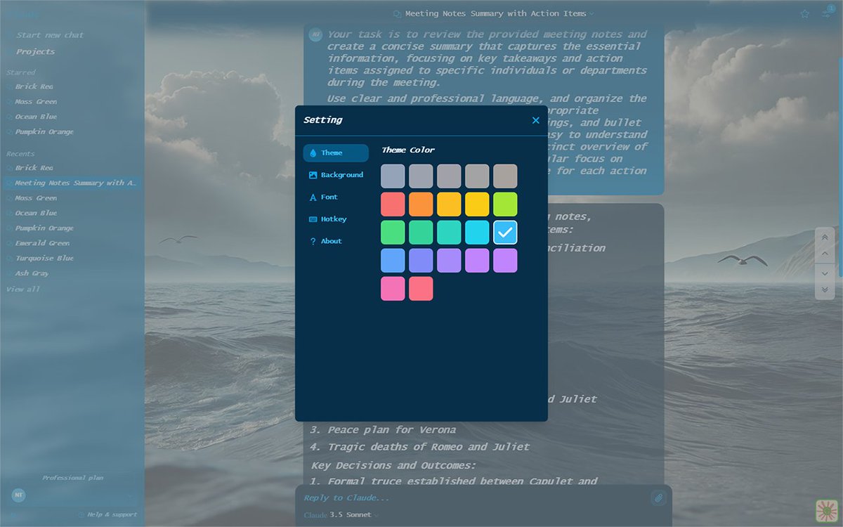843x527 pixels.
Task: Close the Setting dialog with the X
Action: click(536, 120)
